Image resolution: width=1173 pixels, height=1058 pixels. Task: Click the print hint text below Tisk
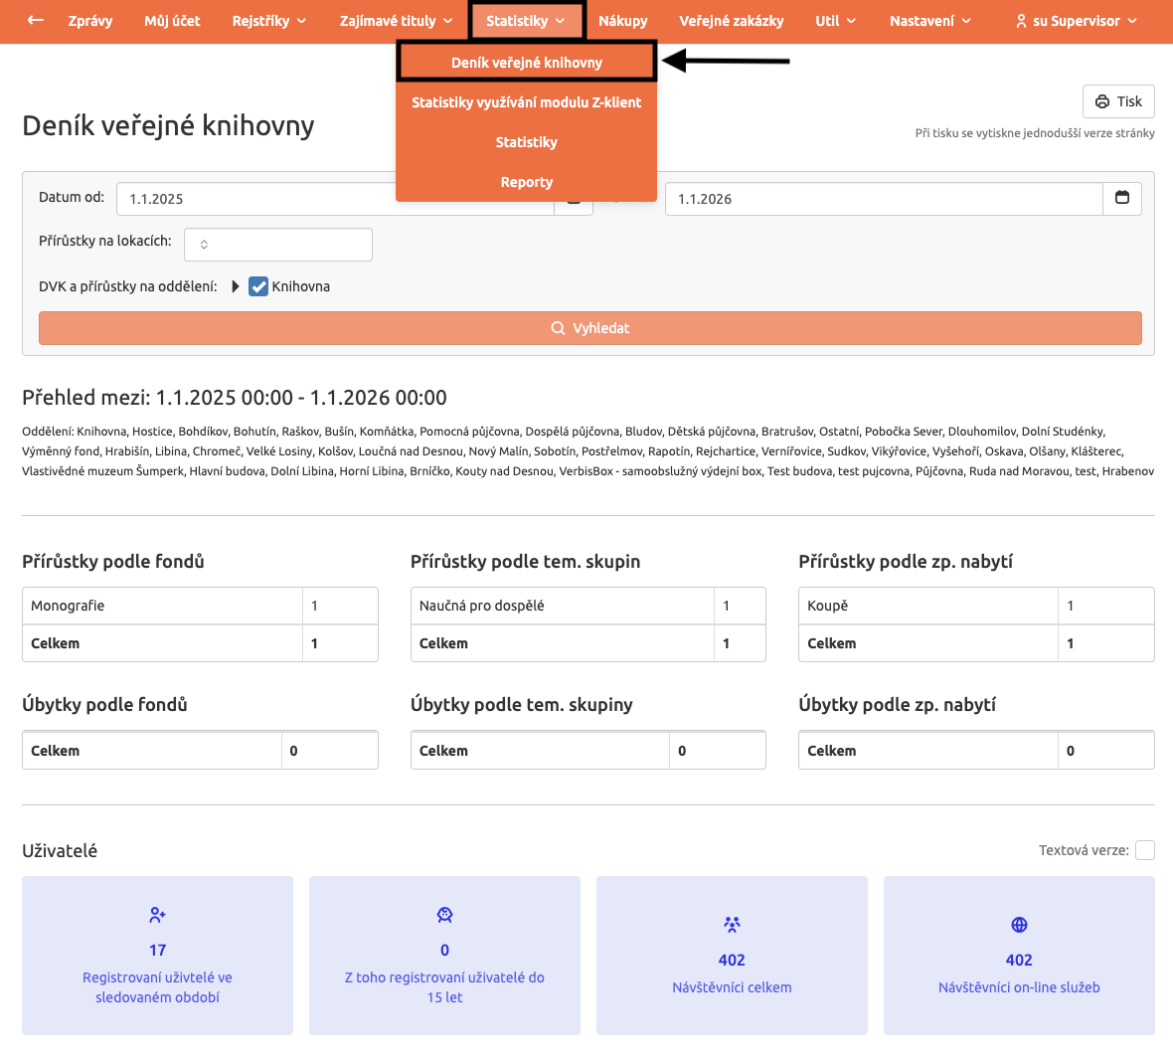[1035, 133]
